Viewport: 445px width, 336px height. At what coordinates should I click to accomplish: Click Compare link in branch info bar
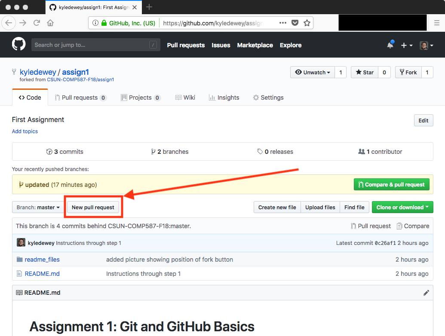pos(413,226)
